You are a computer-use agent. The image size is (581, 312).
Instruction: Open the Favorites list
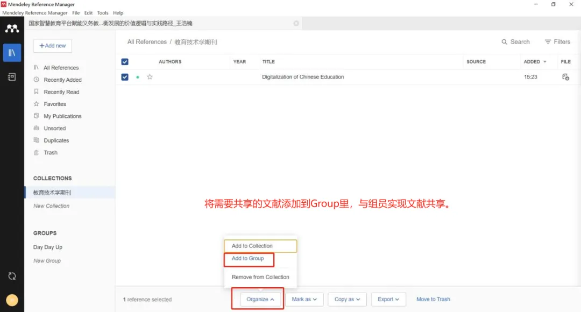pos(55,104)
